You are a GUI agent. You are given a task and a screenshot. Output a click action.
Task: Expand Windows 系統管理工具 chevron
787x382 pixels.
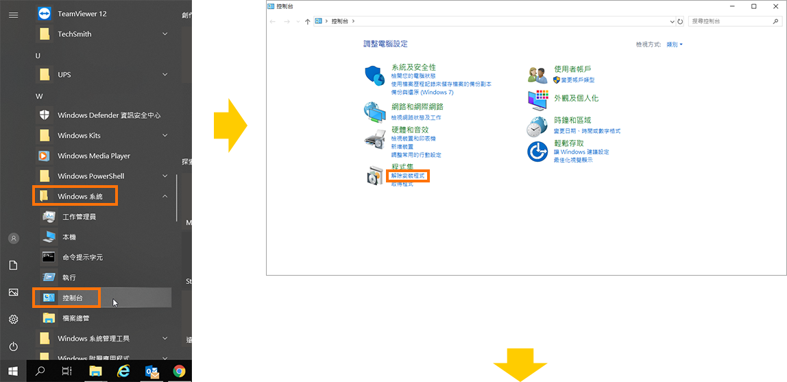(x=165, y=338)
